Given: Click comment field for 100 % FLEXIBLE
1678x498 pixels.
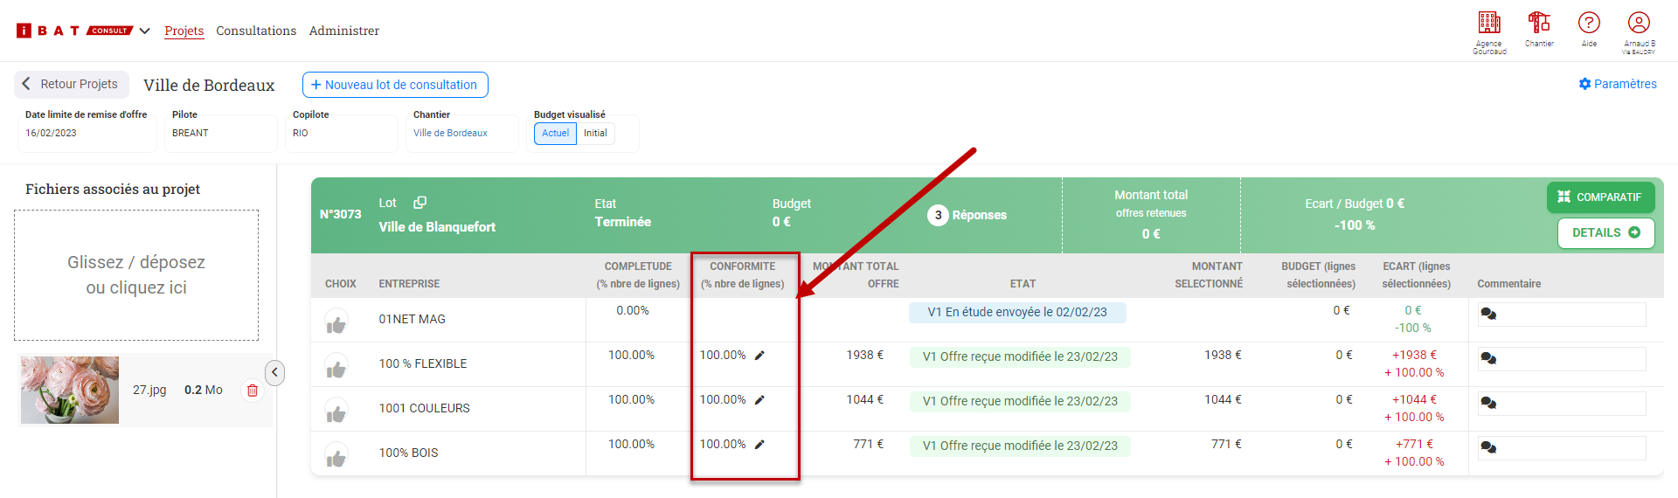Looking at the screenshot, I should tap(1562, 359).
